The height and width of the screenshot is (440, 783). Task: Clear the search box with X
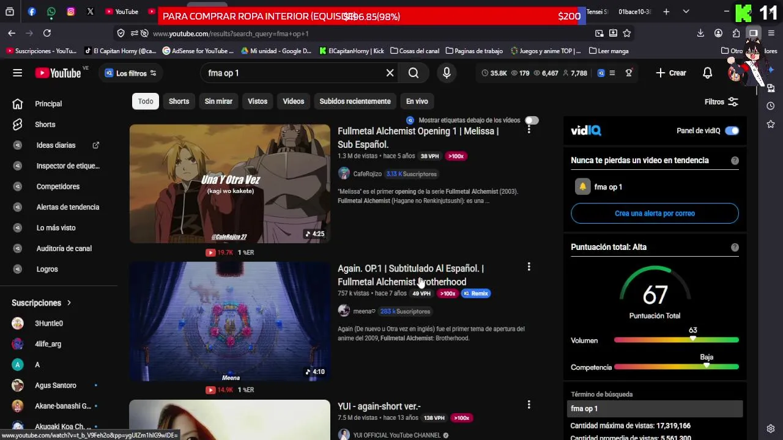390,73
